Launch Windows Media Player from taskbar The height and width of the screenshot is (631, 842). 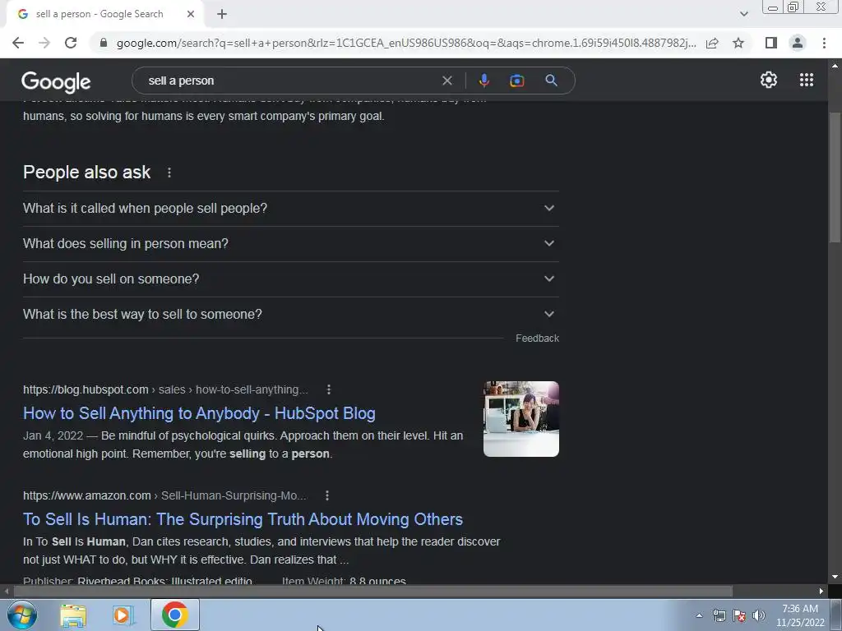pos(123,615)
